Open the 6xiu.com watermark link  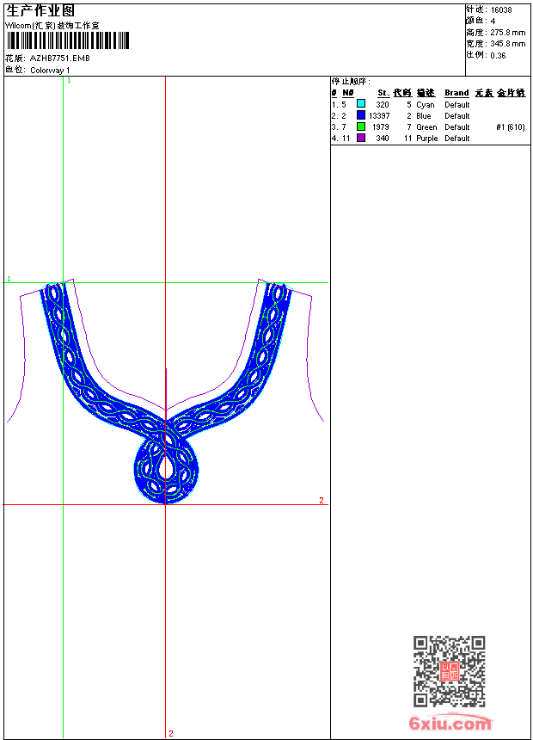(450, 723)
